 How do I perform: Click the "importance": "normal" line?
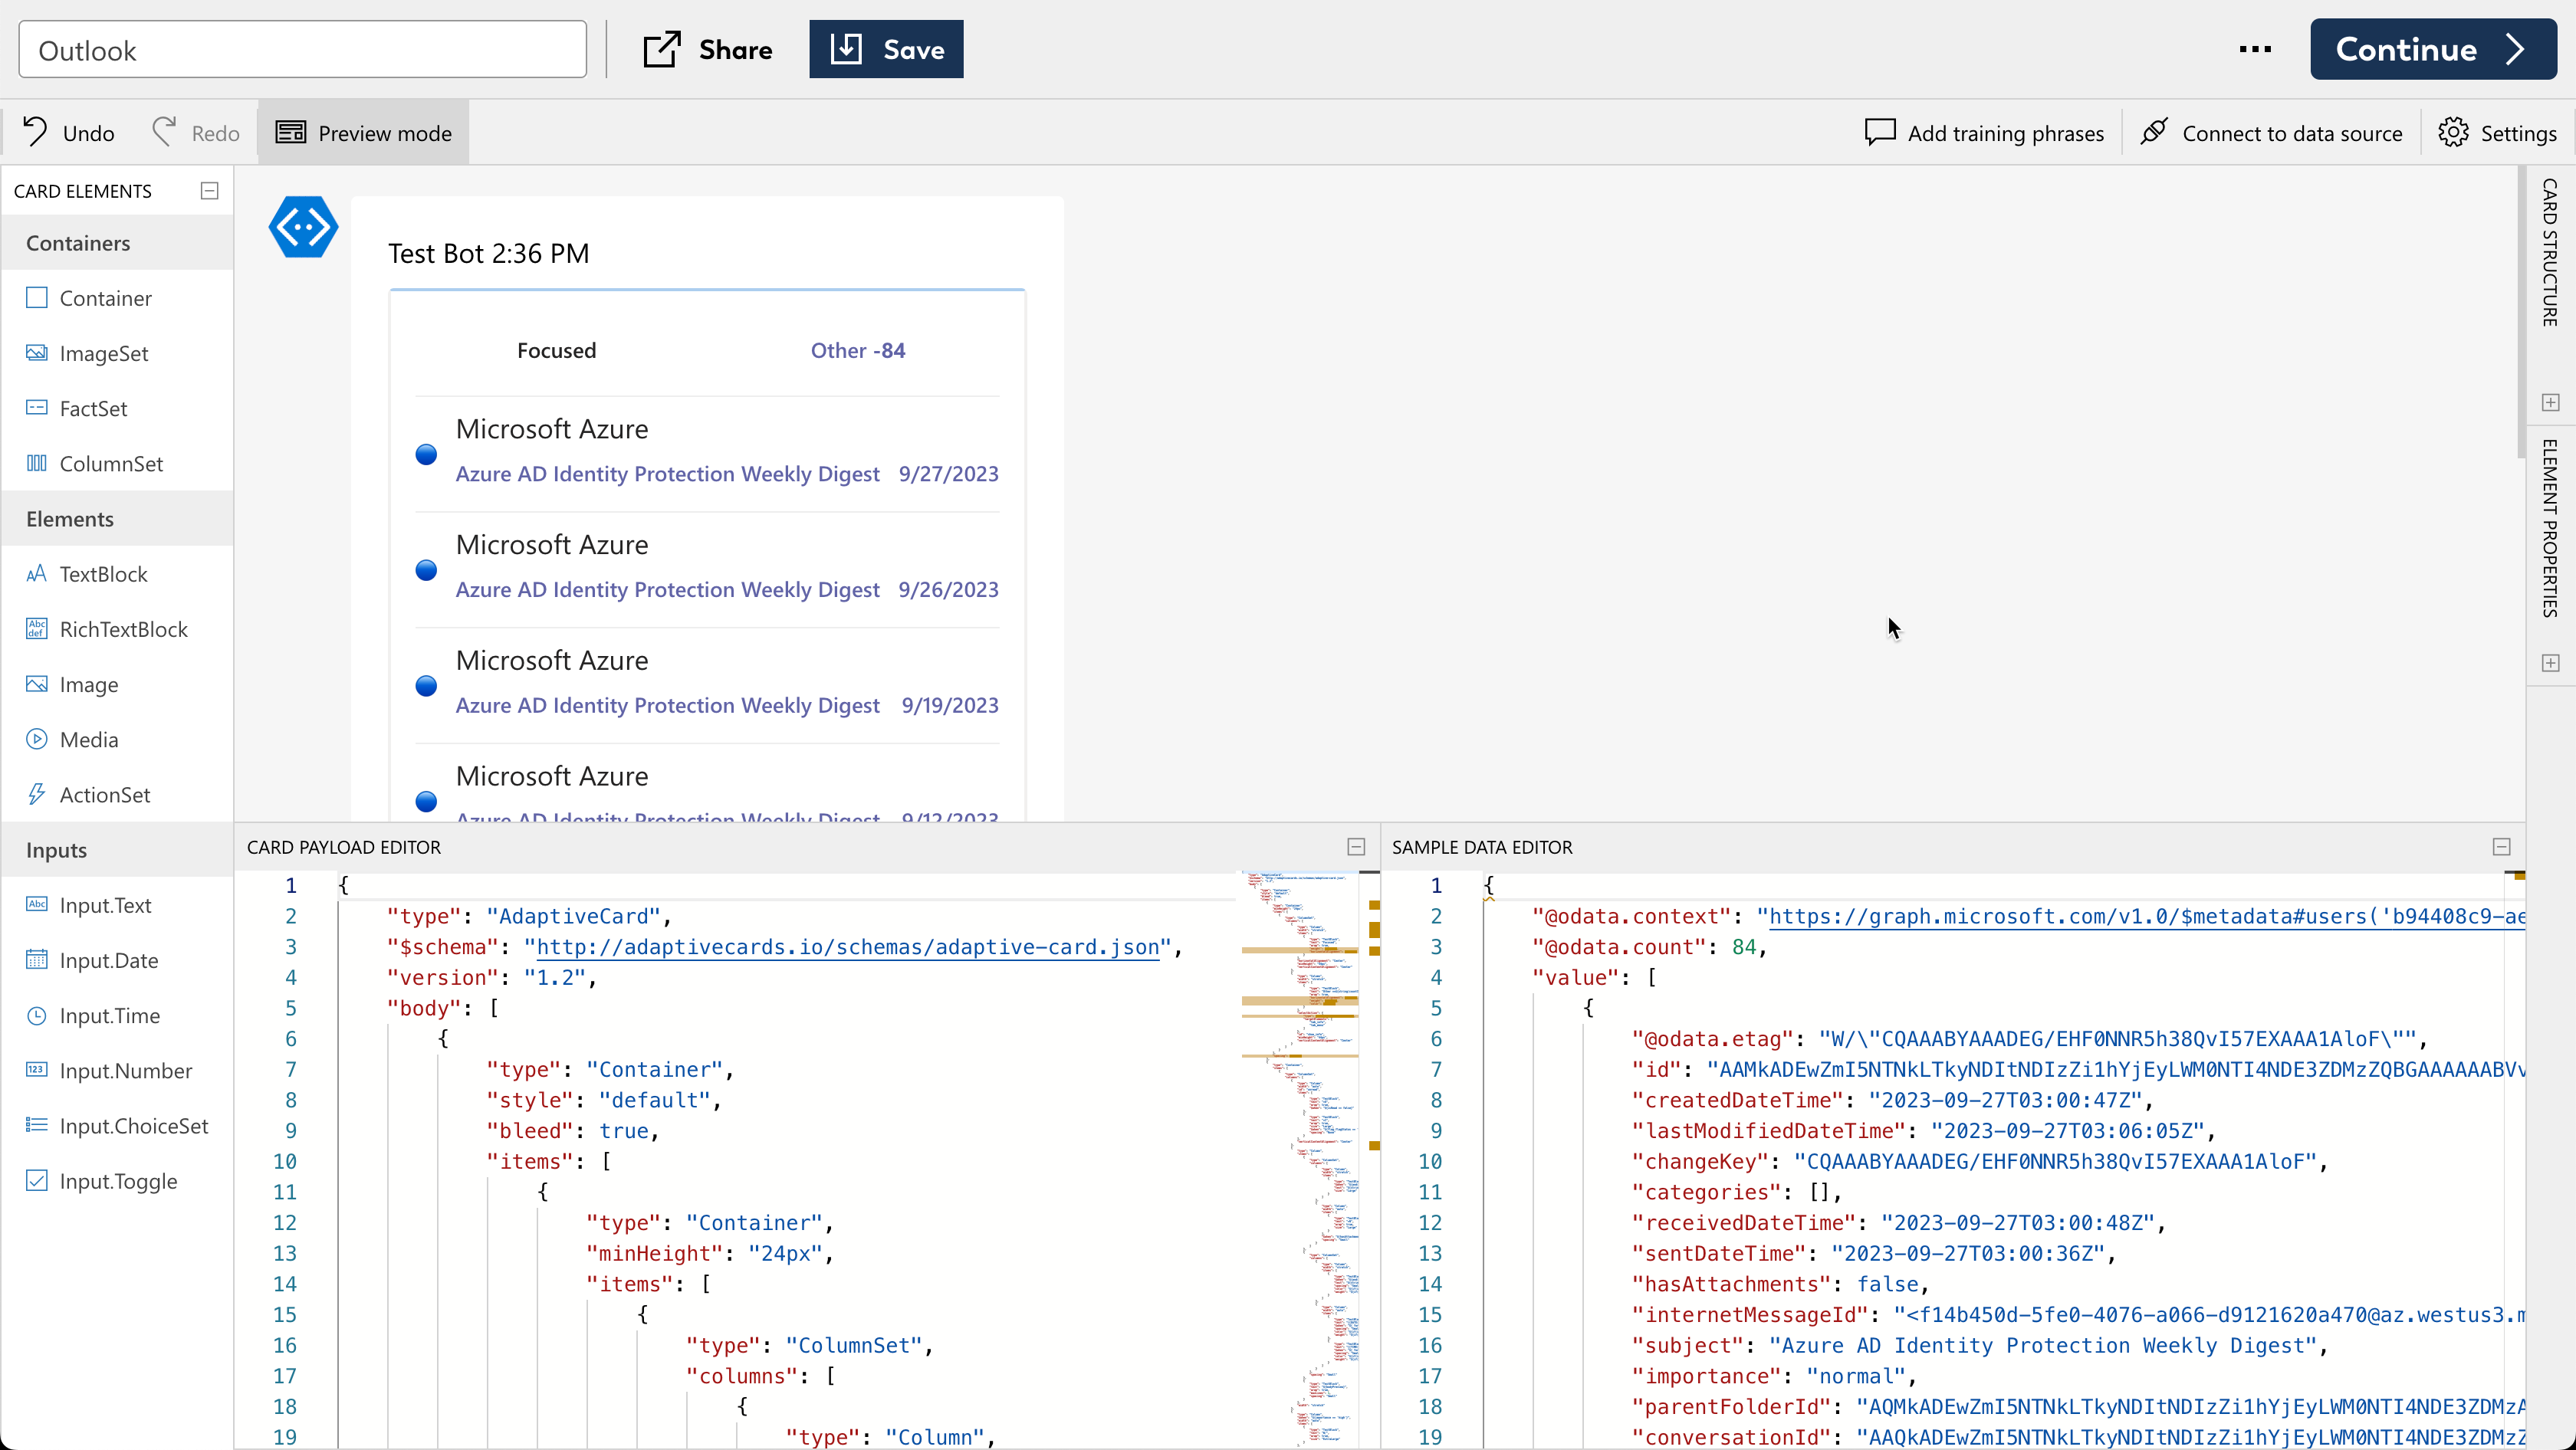tap(1774, 1376)
